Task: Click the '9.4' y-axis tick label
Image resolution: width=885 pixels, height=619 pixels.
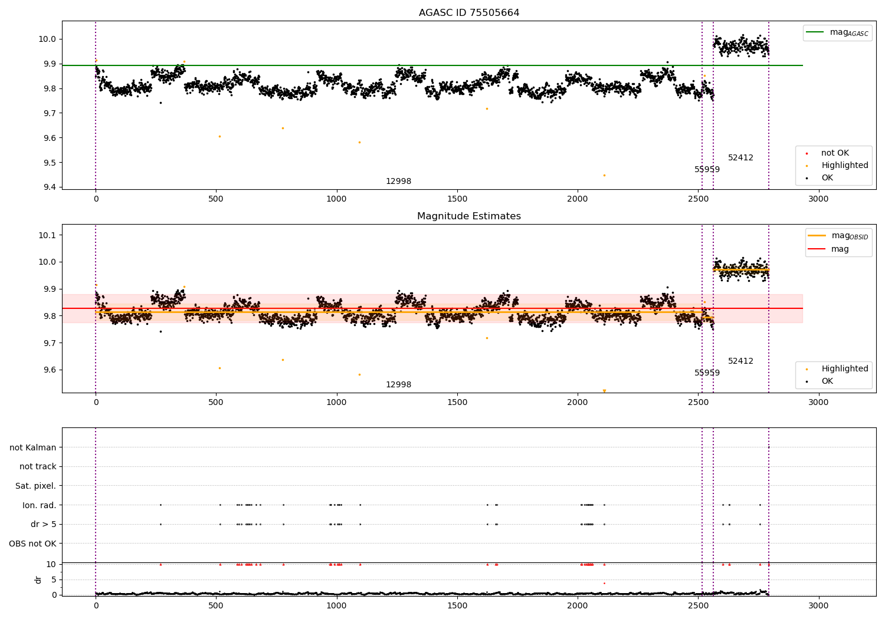Action: (50, 187)
